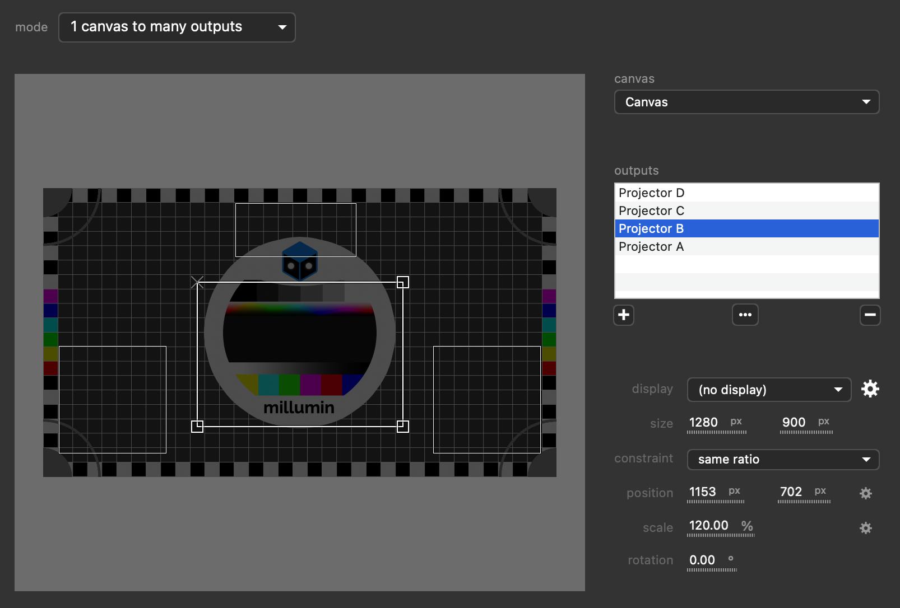Choose Projector C from the outputs list
This screenshot has height=608, width=900.
(x=746, y=211)
